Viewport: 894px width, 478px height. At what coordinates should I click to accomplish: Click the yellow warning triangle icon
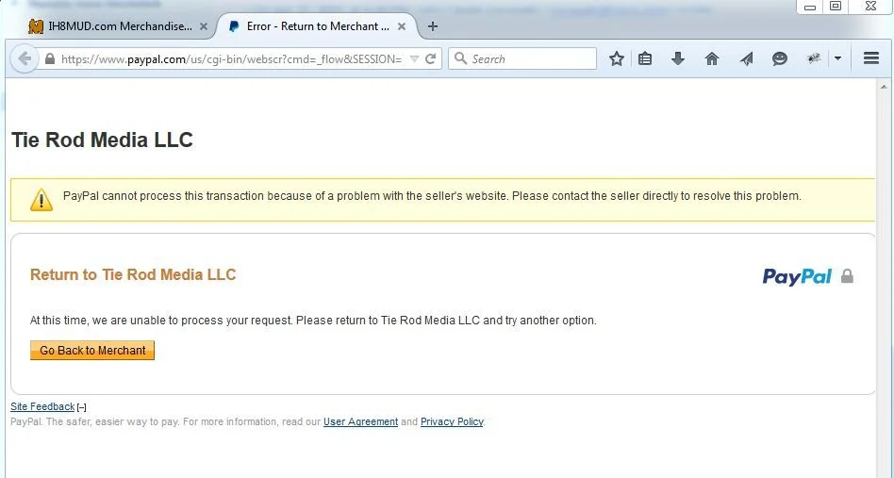[41, 200]
